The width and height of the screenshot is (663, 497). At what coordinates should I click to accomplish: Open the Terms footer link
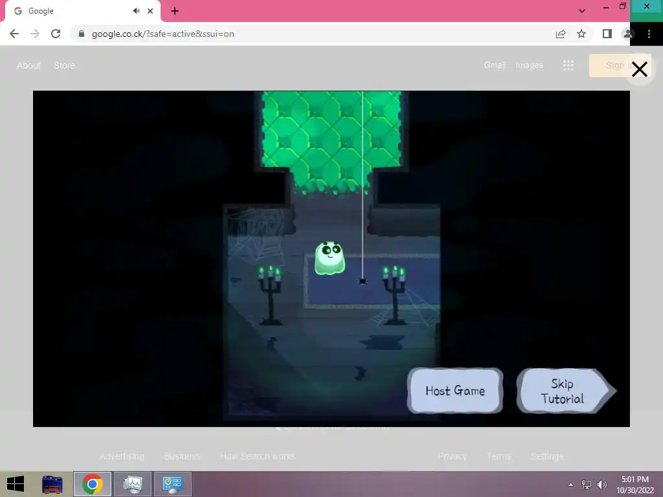[499, 456]
